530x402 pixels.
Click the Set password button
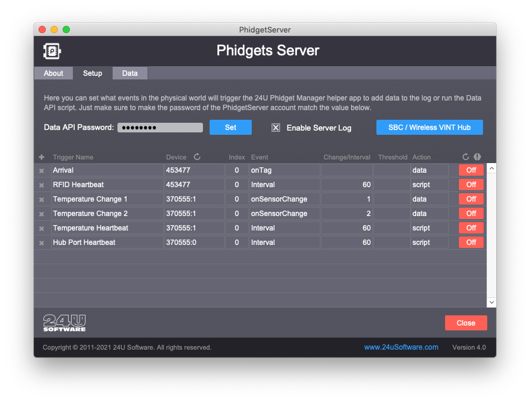(x=231, y=128)
